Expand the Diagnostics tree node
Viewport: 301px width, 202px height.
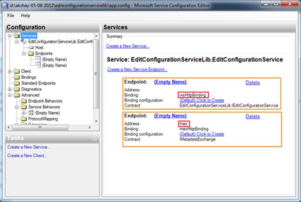pyautogui.click(x=10, y=89)
